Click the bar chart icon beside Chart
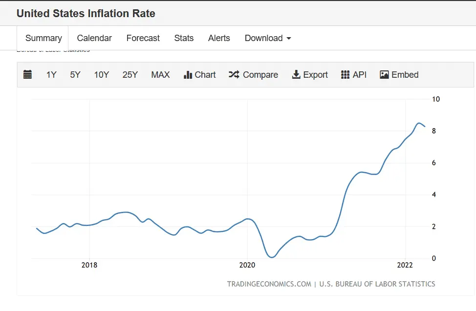 coord(188,75)
